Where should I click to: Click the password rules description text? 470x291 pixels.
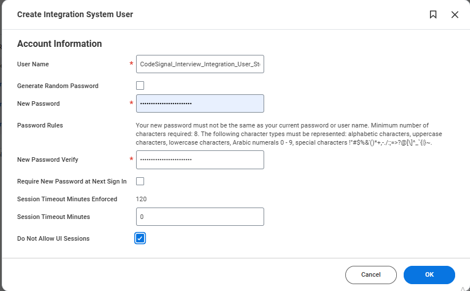click(289, 134)
